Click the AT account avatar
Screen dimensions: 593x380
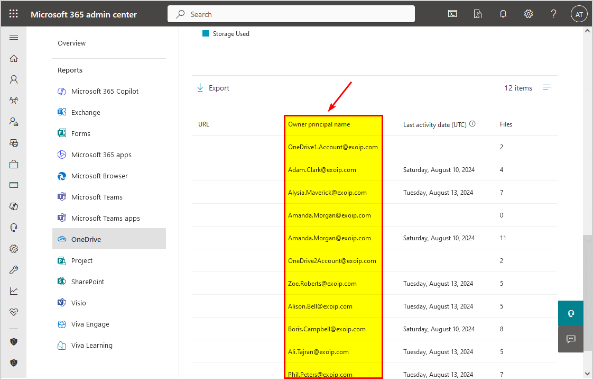579,14
